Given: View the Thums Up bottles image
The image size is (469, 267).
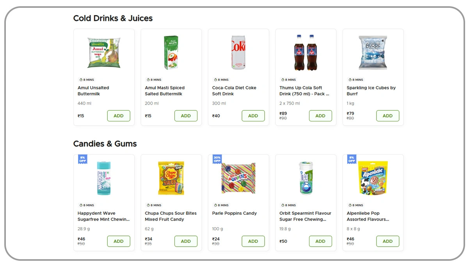Looking at the screenshot, I should (x=306, y=53).
